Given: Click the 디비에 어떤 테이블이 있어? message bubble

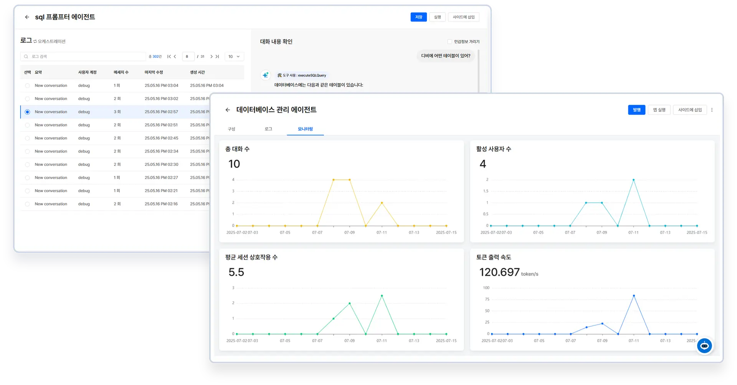Looking at the screenshot, I should [446, 56].
